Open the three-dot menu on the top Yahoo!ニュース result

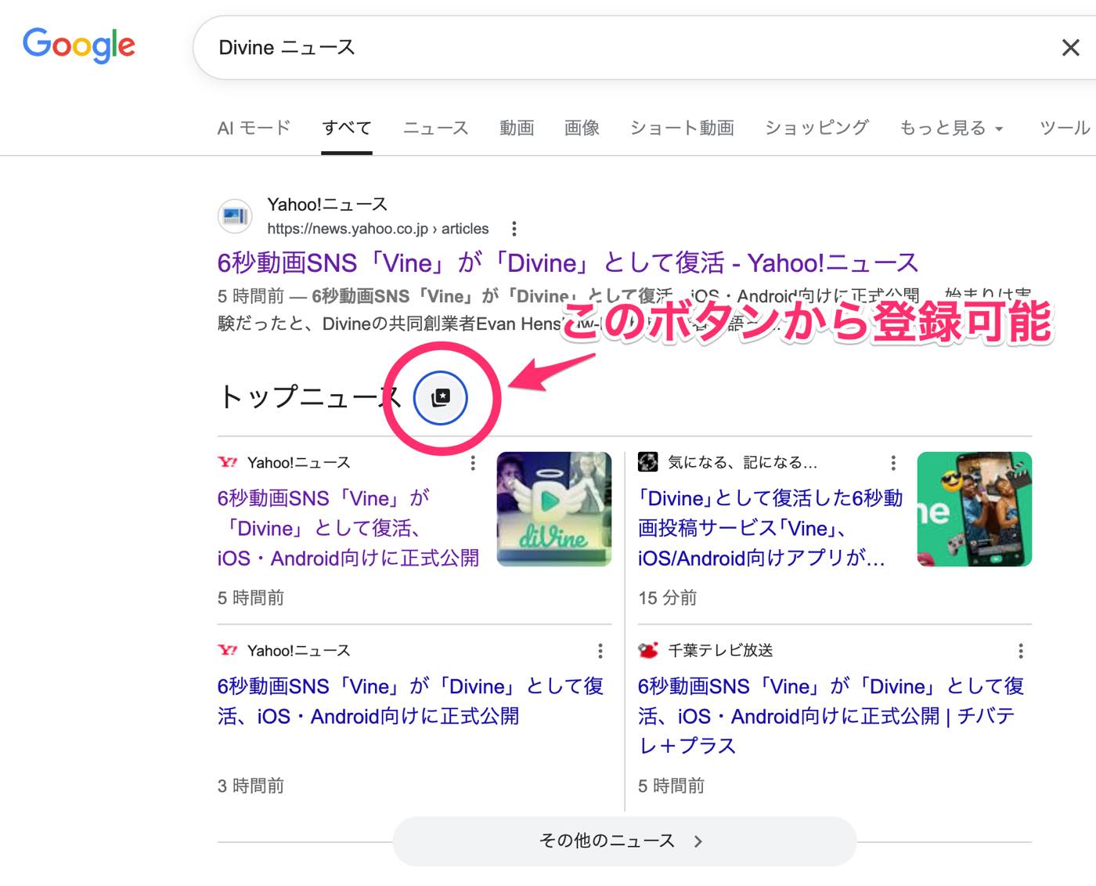click(x=514, y=229)
